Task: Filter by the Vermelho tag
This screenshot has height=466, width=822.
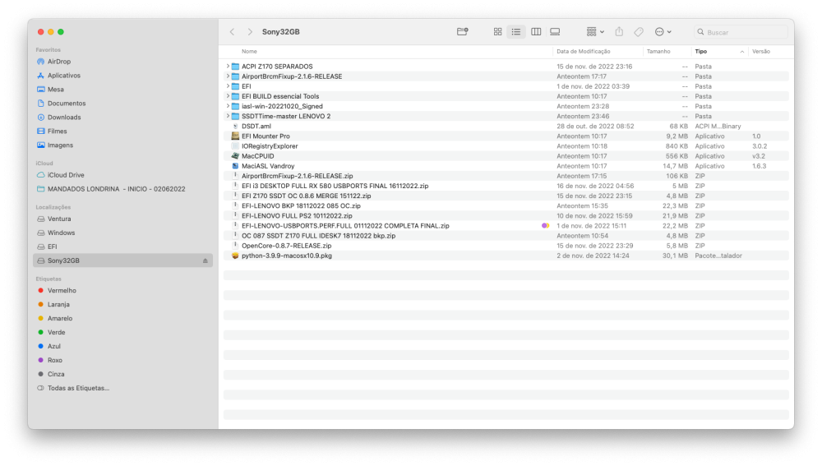Action: tap(62, 290)
